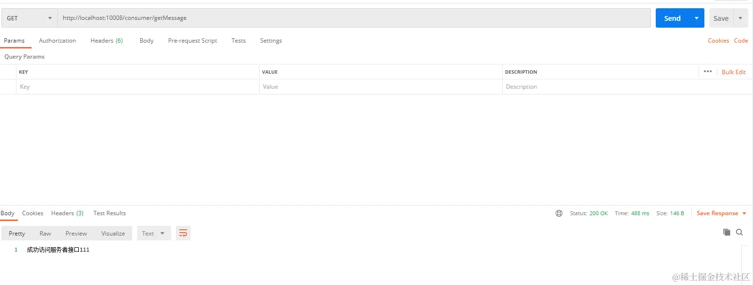Click the VALUE column header
The width and height of the screenshot is (753, 285).
(270, 72)
